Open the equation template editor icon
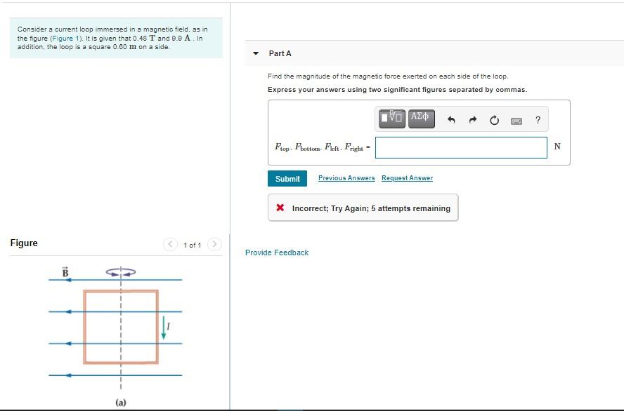624x411 pixels. [391, 119]
